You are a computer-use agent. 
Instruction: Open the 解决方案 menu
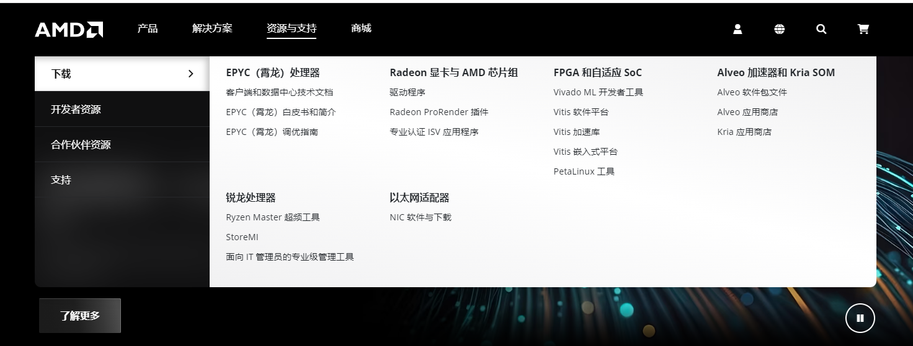coord(212,28)
